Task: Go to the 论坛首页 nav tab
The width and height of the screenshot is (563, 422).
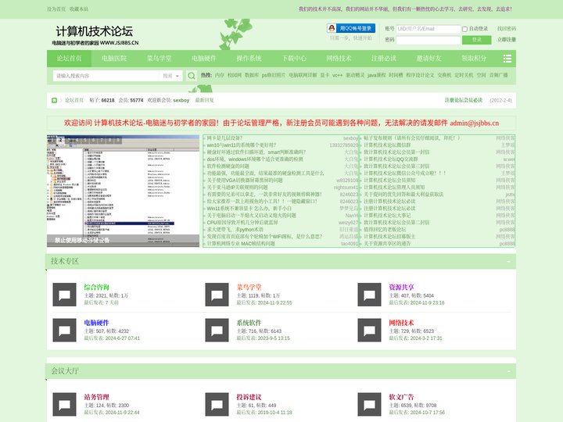Action: click(x=69, y=59)
